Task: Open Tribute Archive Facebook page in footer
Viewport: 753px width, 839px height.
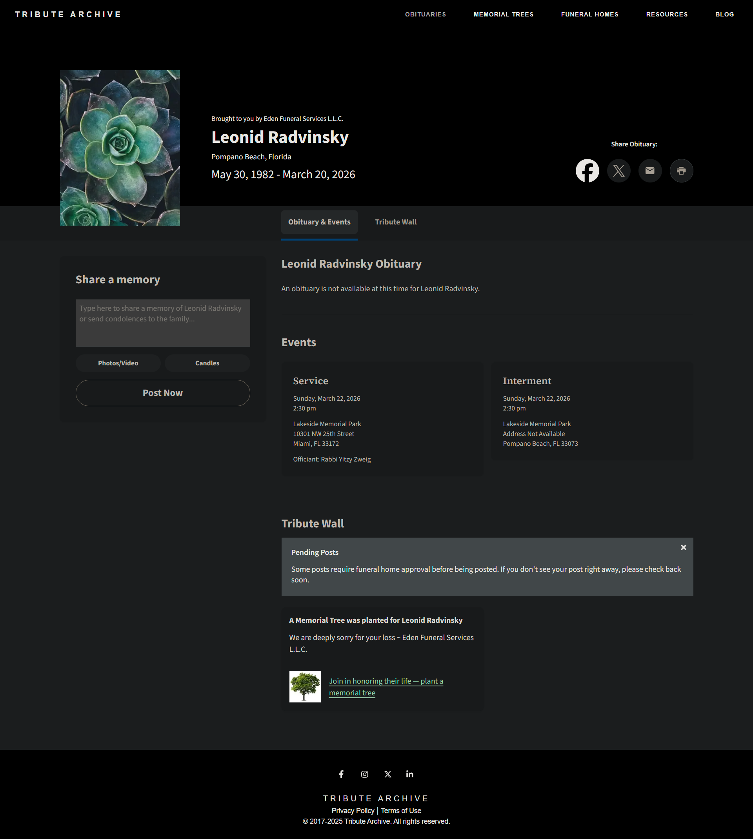Action: tap(341, 774)
